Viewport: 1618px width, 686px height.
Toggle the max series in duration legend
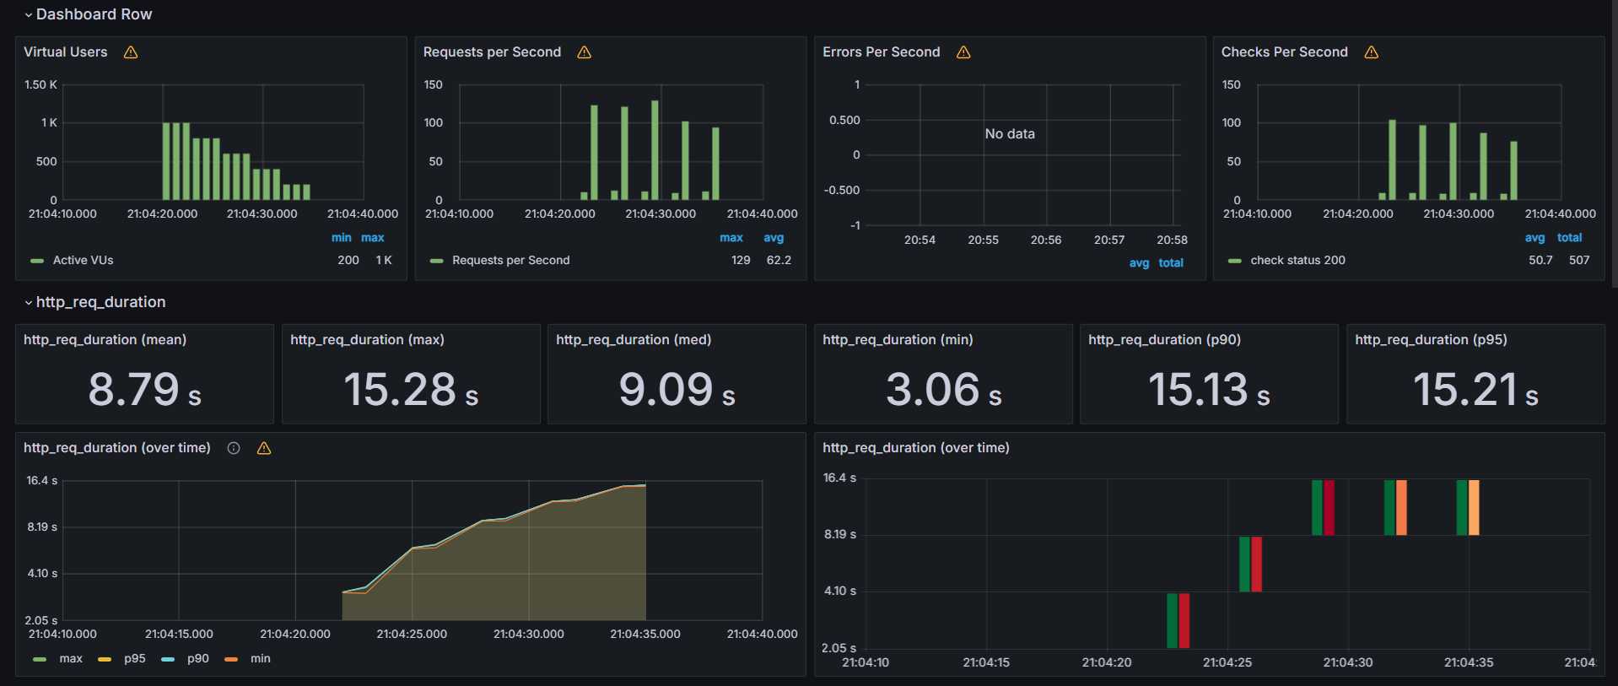click(71, 658)
